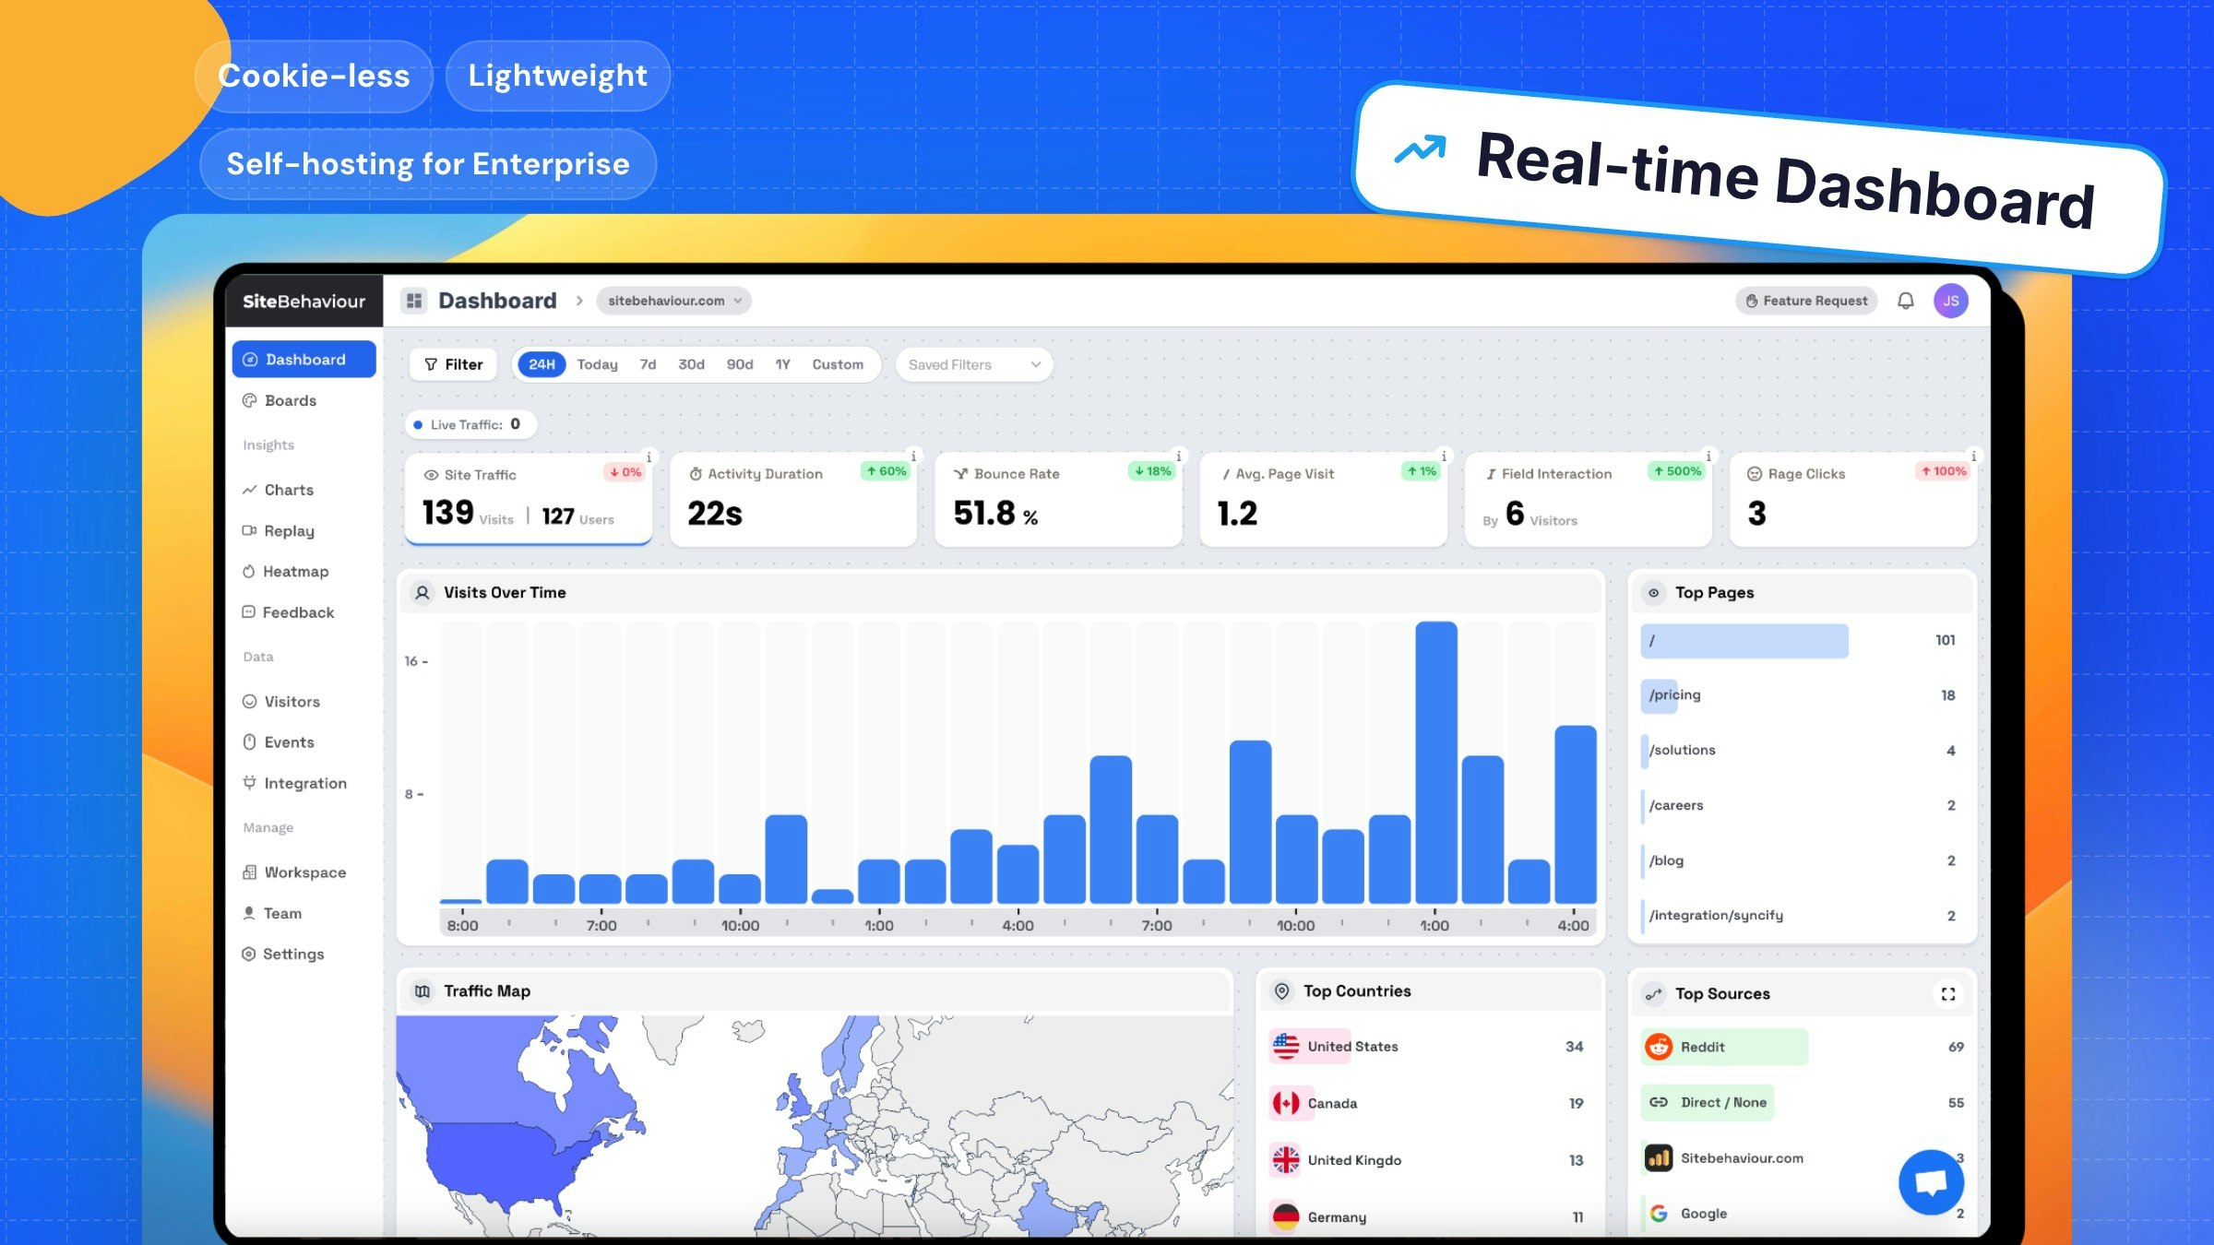Click the / top page bar
The width and height of the screenshot is (2214, 1245).
point(1744,641)
